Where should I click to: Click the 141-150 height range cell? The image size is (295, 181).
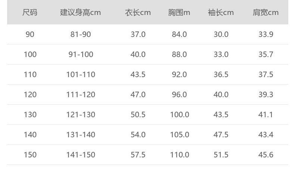click(x=81, y=155)
